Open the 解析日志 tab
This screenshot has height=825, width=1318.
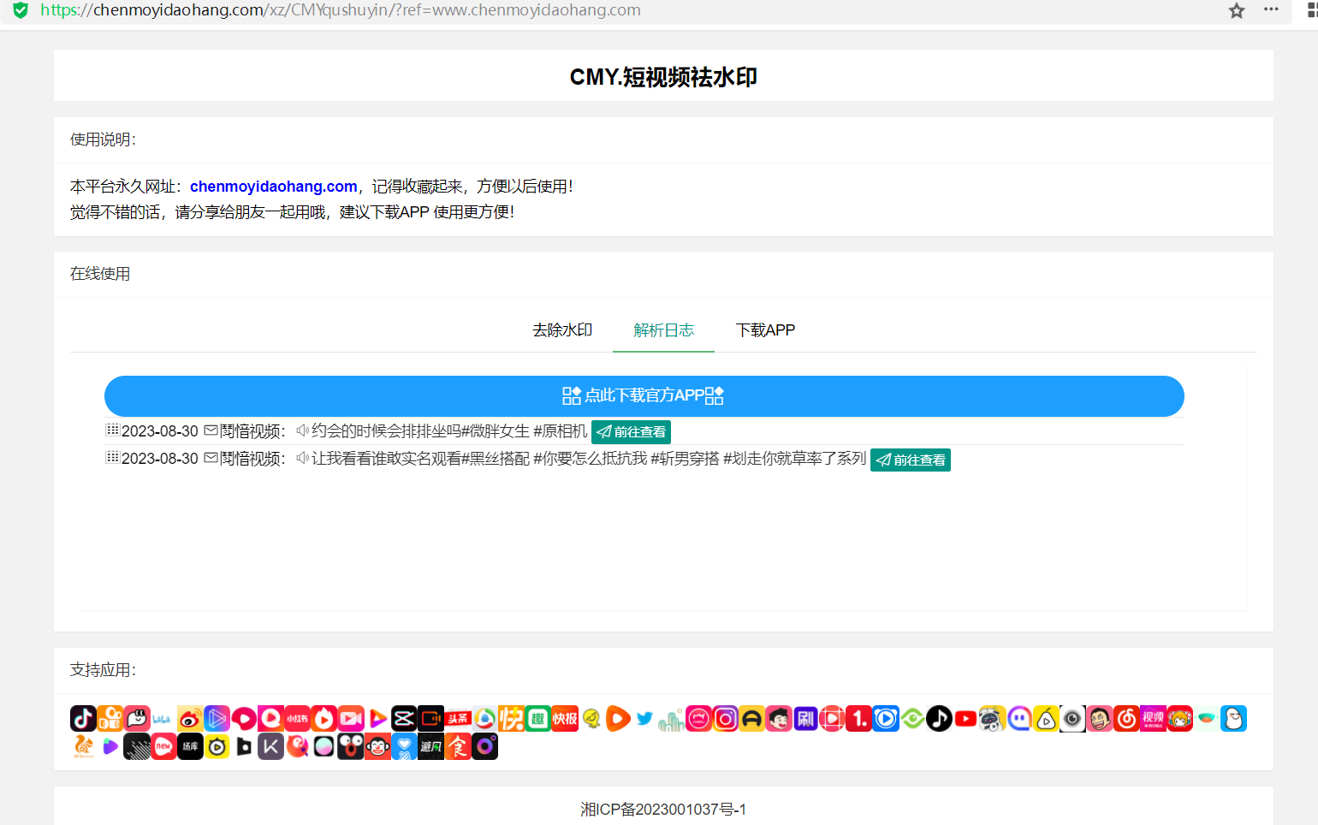pyautogui.click(x=663, y=330)
